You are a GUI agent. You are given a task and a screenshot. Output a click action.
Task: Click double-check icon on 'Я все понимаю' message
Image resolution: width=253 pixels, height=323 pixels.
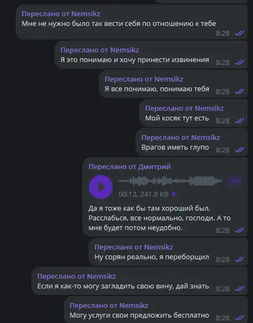[x=240, y=91]
